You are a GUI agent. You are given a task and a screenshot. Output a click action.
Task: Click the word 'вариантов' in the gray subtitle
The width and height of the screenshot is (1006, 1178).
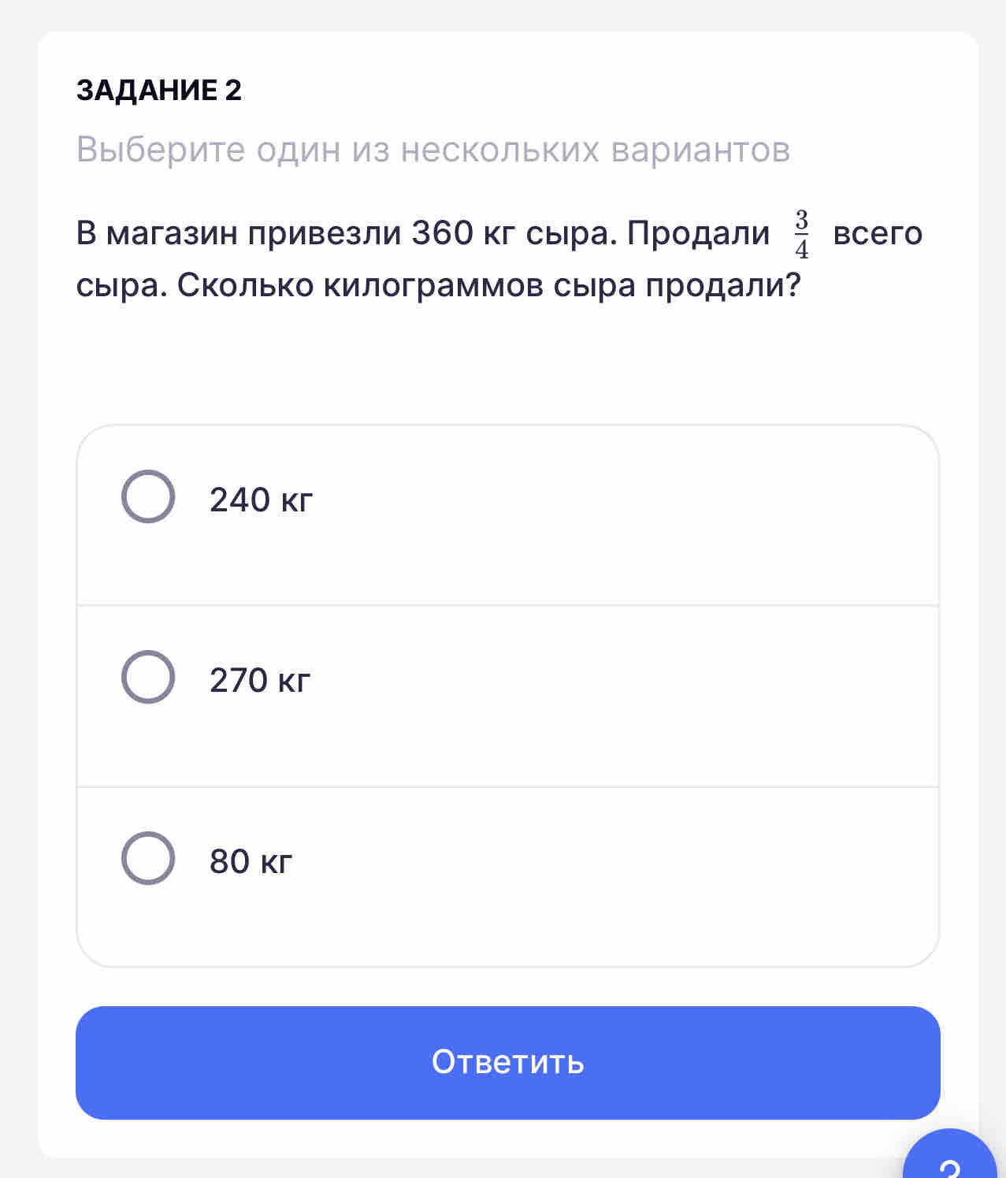point(700,150)
